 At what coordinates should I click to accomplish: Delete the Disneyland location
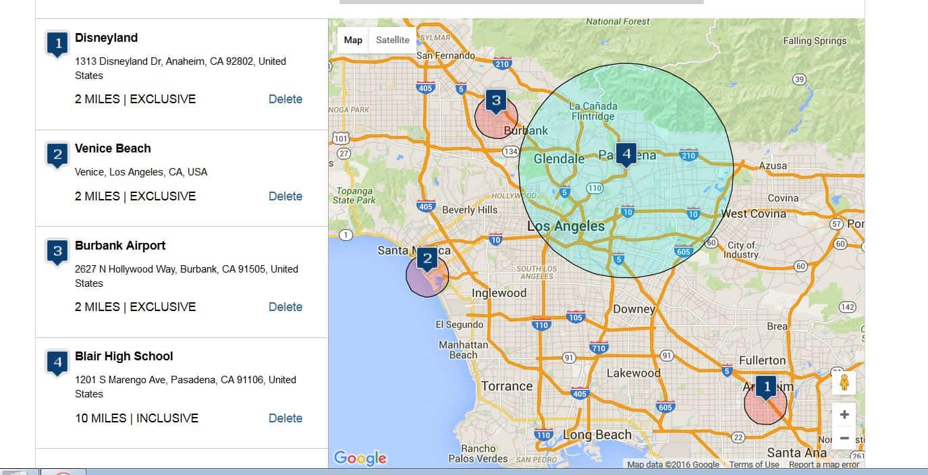point(285,99)
